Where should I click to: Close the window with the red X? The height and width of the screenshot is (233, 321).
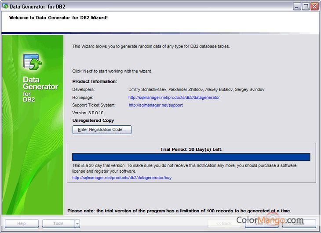315,7
